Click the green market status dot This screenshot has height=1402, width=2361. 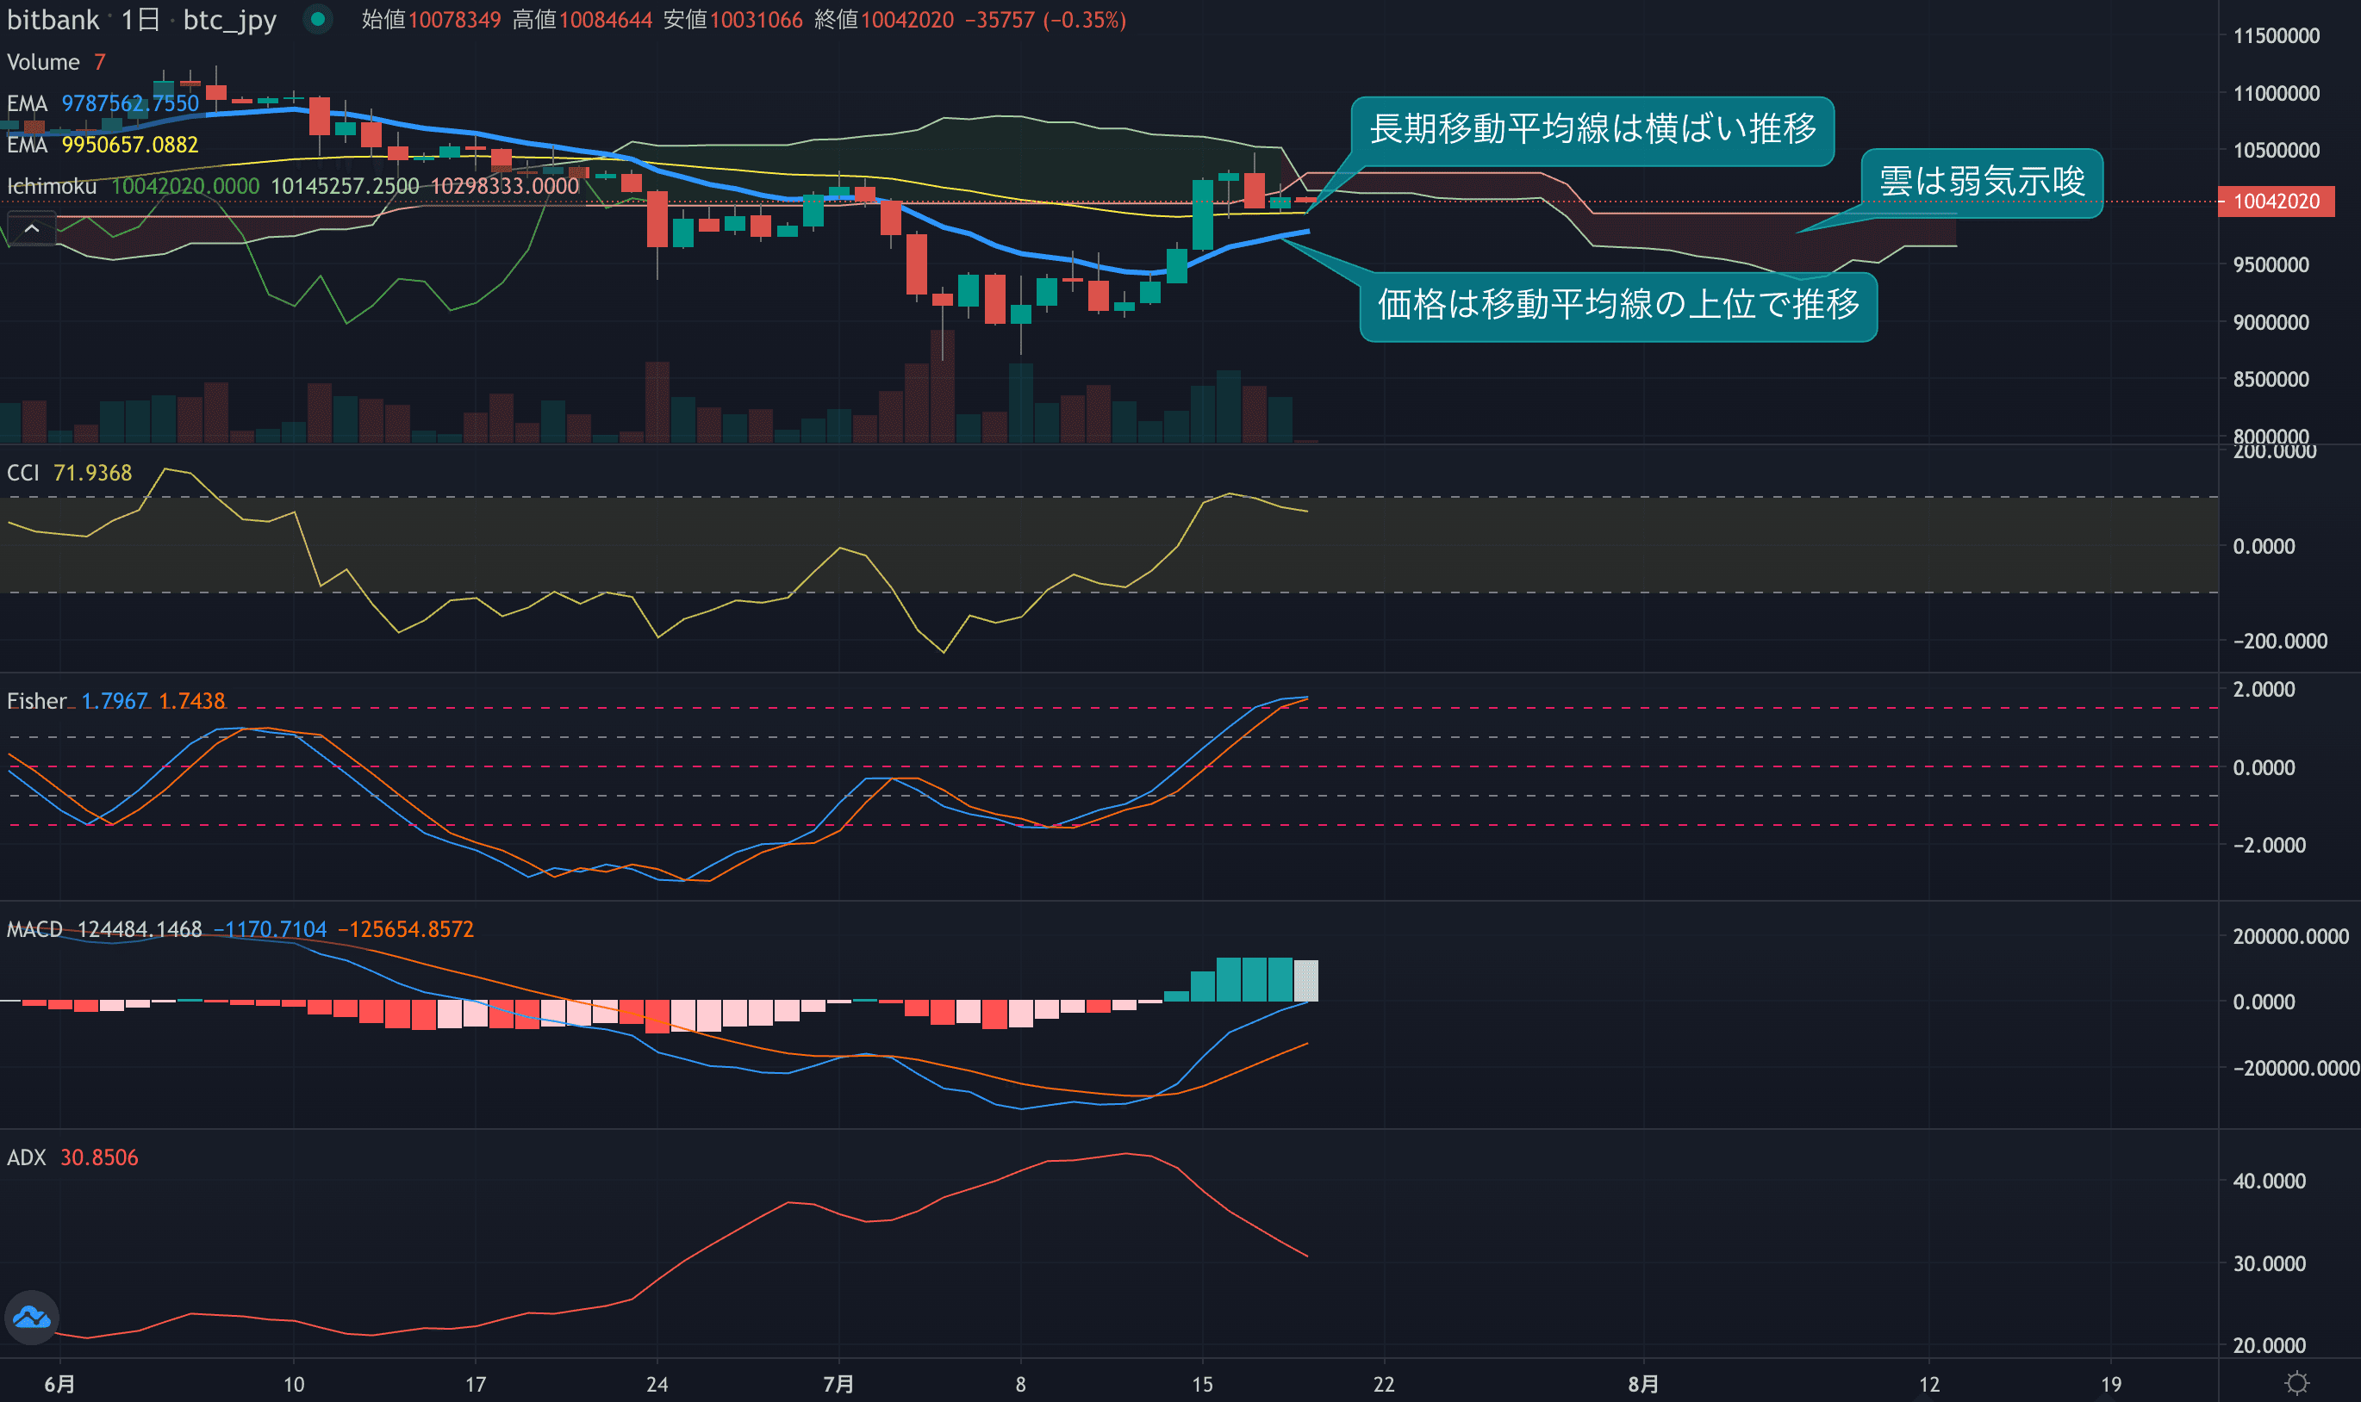(x=318, y=19)
